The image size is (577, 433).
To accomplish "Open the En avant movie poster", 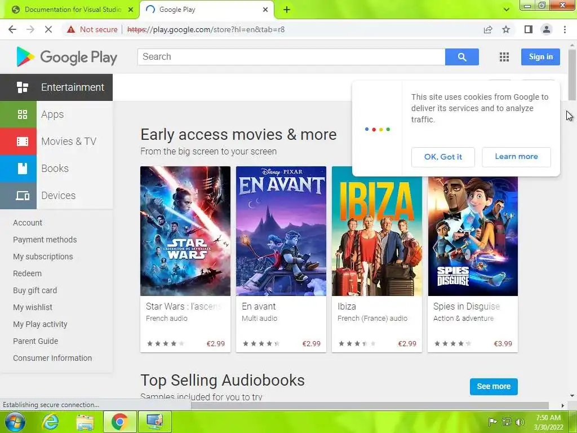I will [x=281, y=231].
